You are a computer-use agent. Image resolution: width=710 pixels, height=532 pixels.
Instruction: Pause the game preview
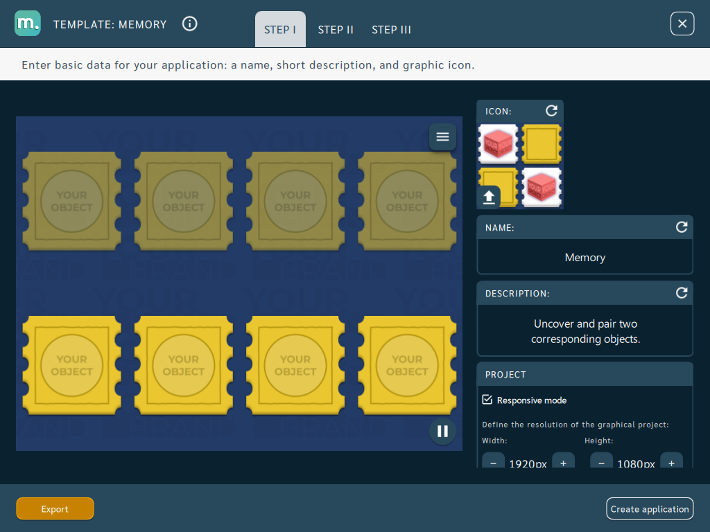tap(442, 431)
